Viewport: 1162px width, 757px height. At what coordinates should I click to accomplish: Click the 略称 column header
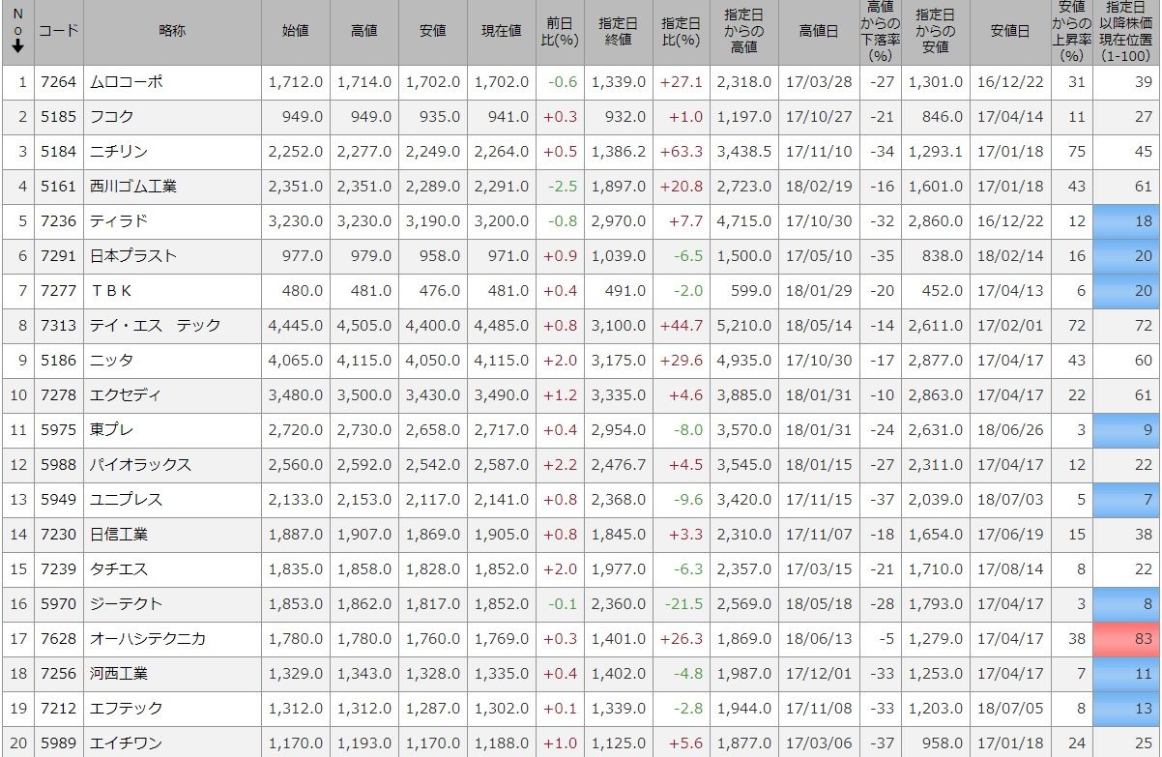[x=172, y=30]
